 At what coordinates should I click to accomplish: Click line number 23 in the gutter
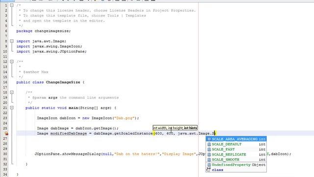pyautogui.click(x=5, y=118)
